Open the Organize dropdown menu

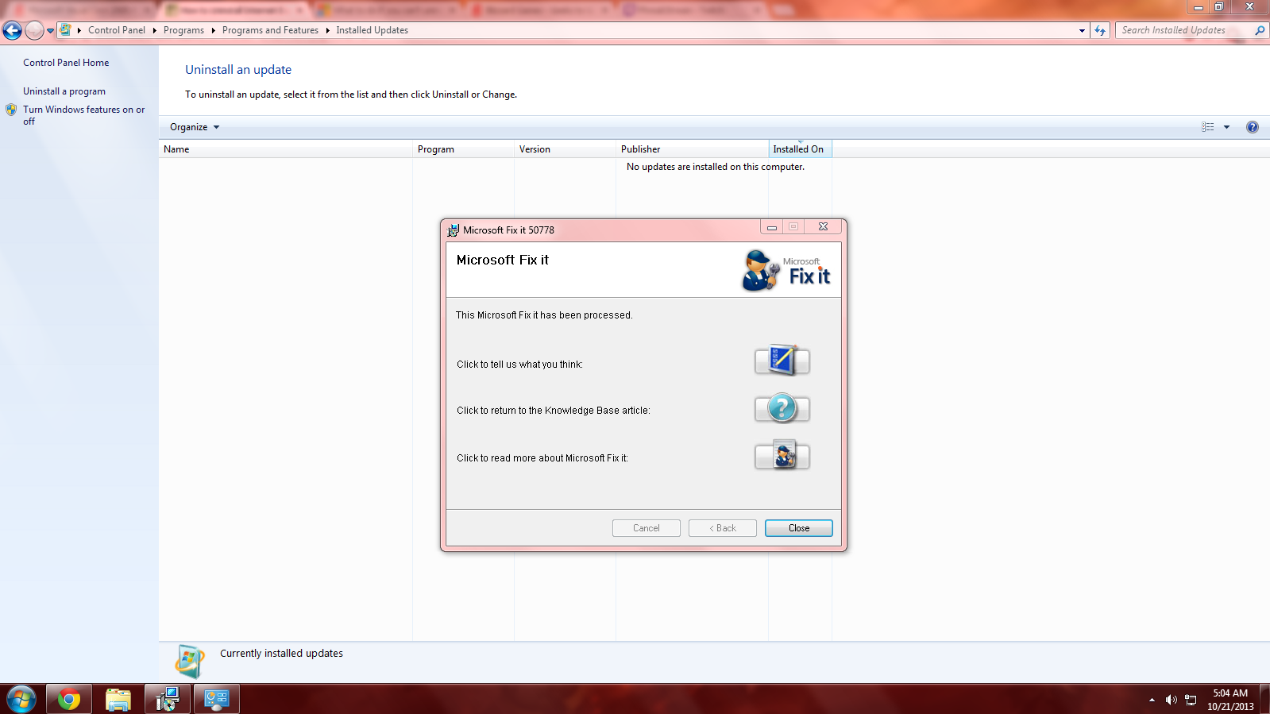[x=195, y=127]
